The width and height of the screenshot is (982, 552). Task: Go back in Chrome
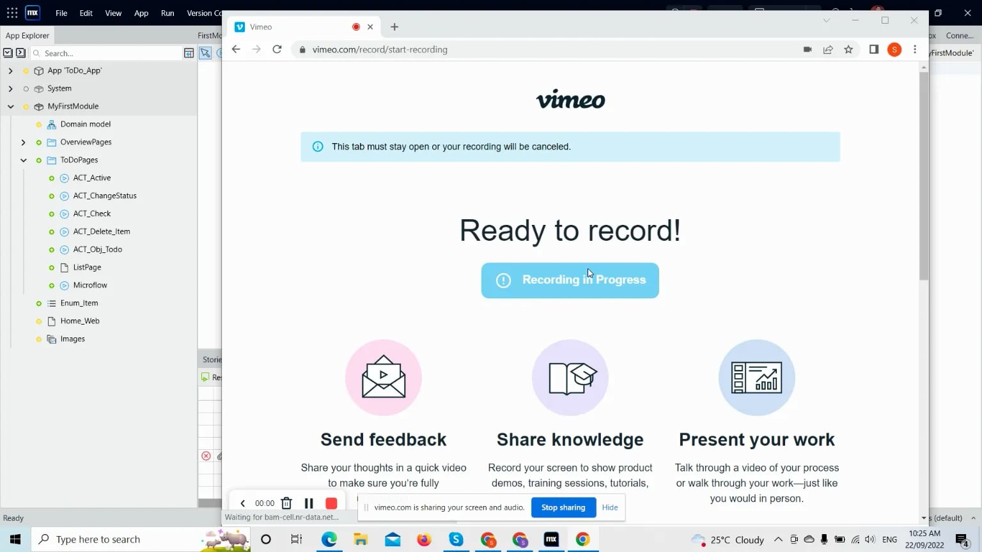[x=236, y=49]
